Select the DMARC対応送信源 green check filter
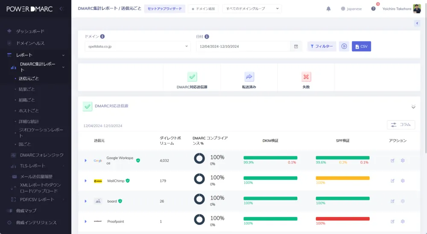 click(192, 77)
